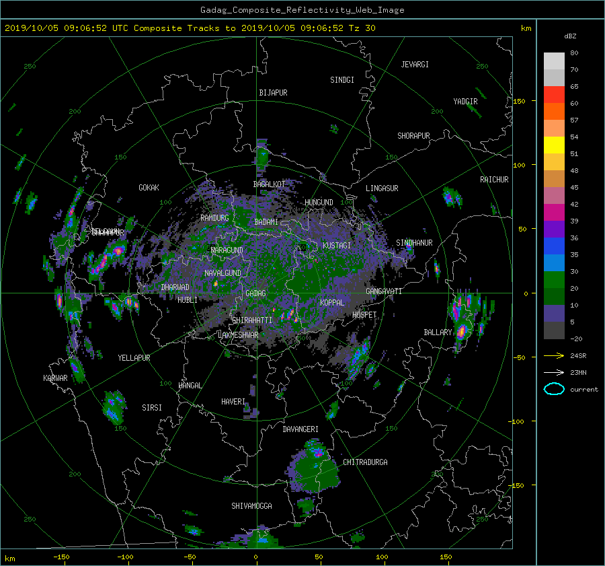Click the BALLARY city label
Screen dimensions: 605x566
point(438,332)
